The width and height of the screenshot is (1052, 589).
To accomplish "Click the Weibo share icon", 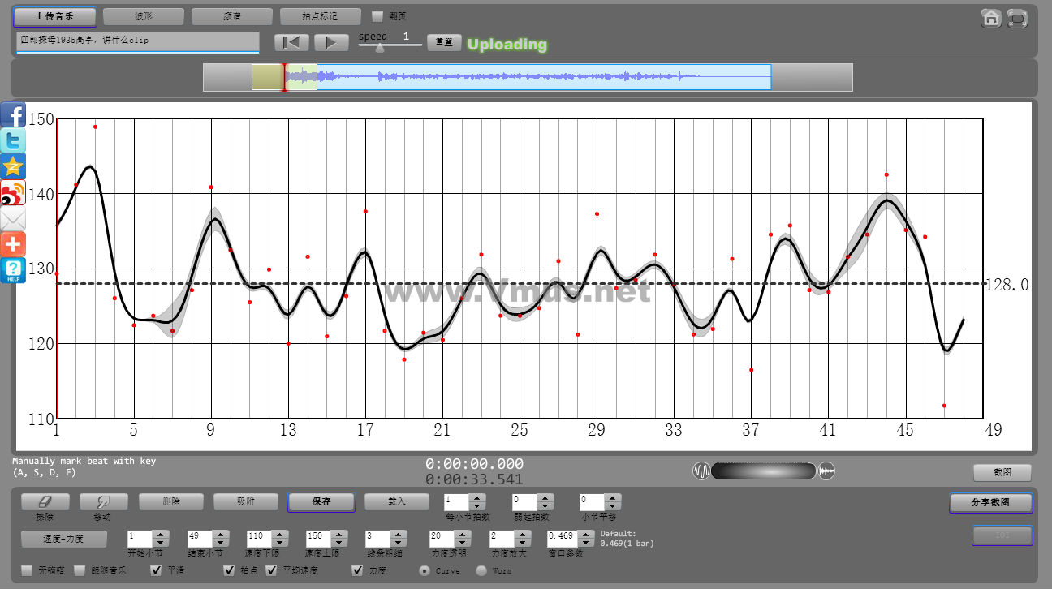I will click(13, 192).
